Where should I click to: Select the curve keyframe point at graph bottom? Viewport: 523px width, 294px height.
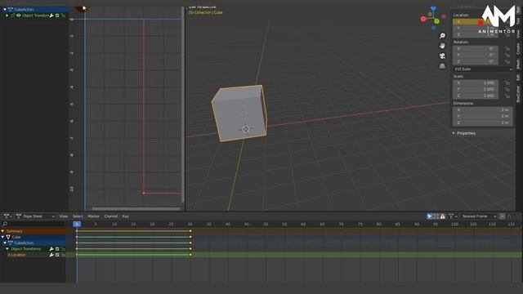[x=144, y=193]
